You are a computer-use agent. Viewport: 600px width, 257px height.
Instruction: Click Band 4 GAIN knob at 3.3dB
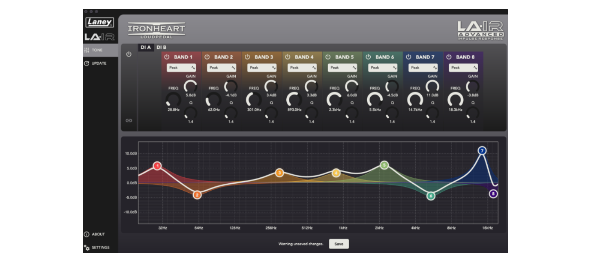tap(311, 86)
